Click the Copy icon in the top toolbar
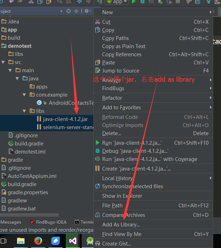The width and height of the screenshot is (221, 248). click(40, 1)
